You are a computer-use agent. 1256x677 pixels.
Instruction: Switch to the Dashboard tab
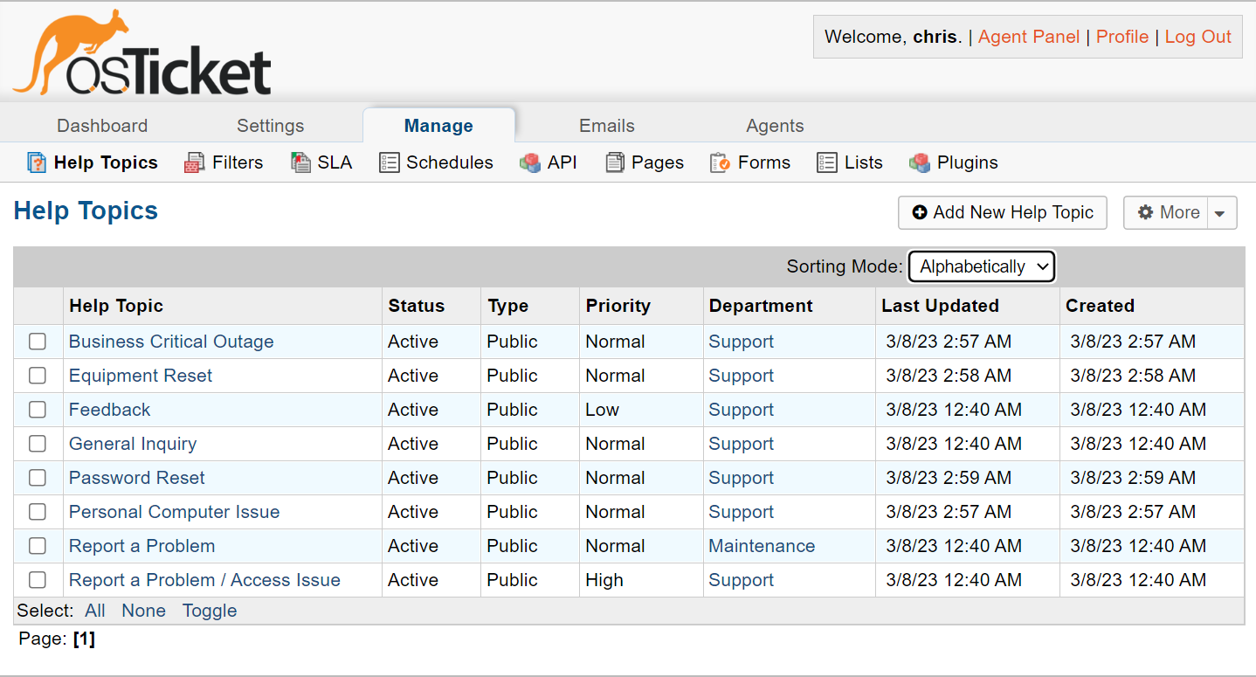point(102,126)
